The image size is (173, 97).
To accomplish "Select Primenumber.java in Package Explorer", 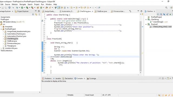I will coord(14,43).
